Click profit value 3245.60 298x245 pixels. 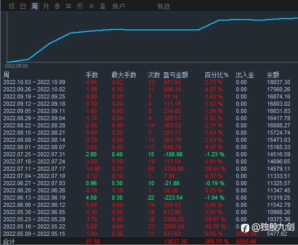coord(174,169)
